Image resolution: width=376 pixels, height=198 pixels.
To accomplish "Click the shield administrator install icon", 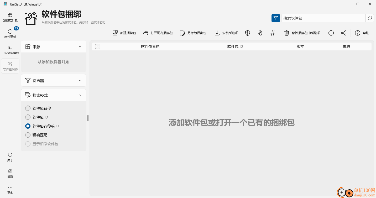I will click(248, 33).
